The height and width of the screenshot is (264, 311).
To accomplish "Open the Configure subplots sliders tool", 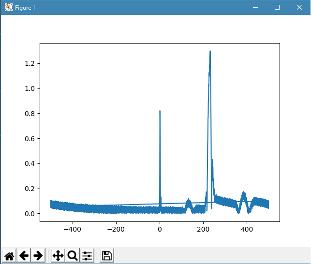I will tap(87, 255).
